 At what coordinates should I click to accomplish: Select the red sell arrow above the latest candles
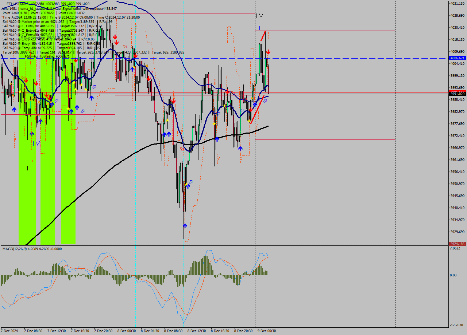269,52
